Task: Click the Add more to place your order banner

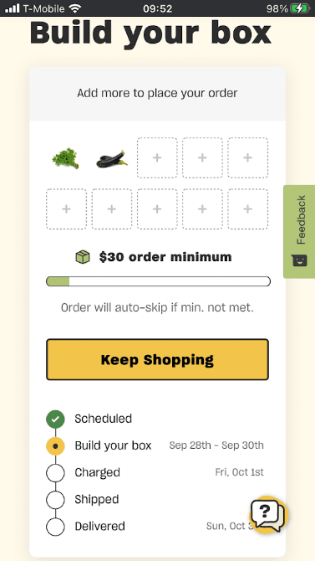Action: (157, 94)
